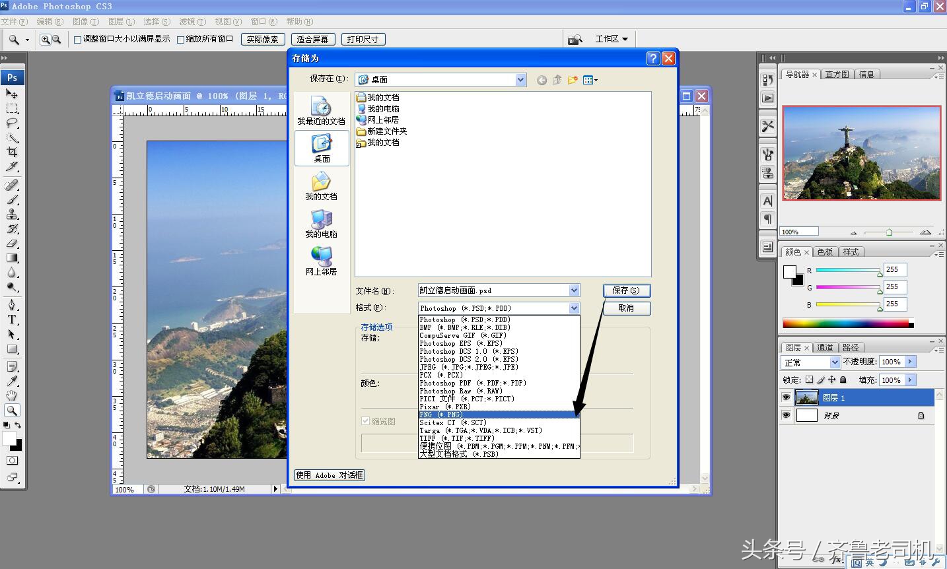This screenshot has height=569, width=947.
Task: Open the 滤镜 menu
Action: (192, 22)
